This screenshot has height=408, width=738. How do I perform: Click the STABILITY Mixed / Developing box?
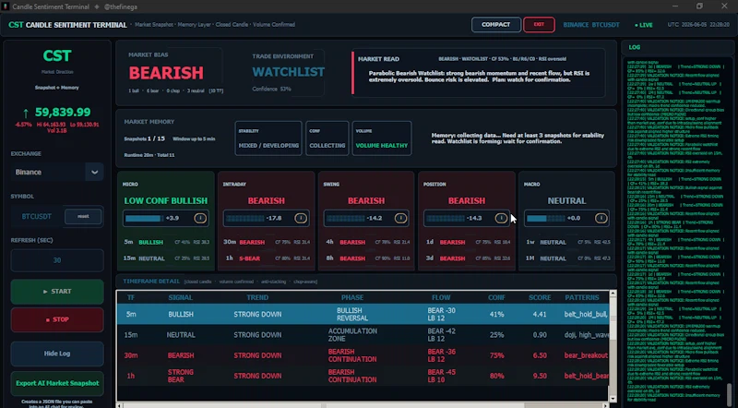[x=268, y=138]
